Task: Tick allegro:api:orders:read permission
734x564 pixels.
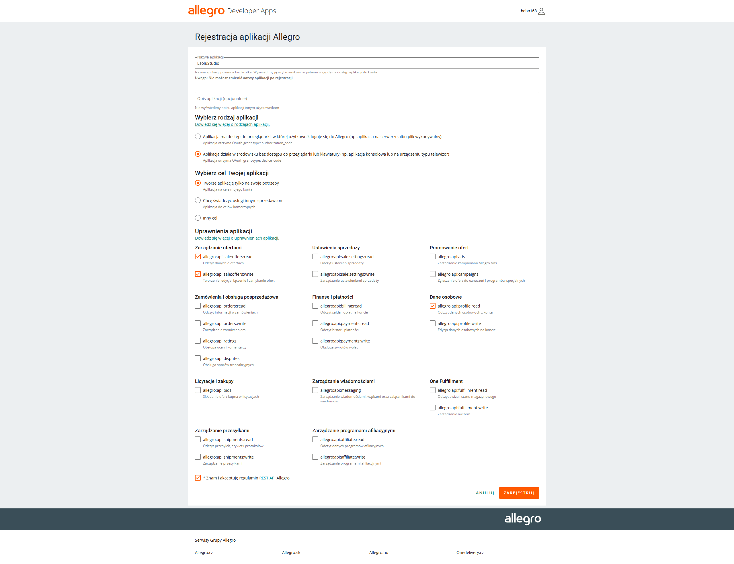Action: 198,306
